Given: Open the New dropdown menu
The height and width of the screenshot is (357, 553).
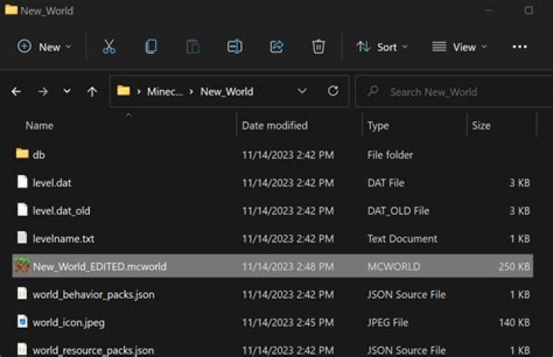Looking at the screenshot, I should coord(45,47).
